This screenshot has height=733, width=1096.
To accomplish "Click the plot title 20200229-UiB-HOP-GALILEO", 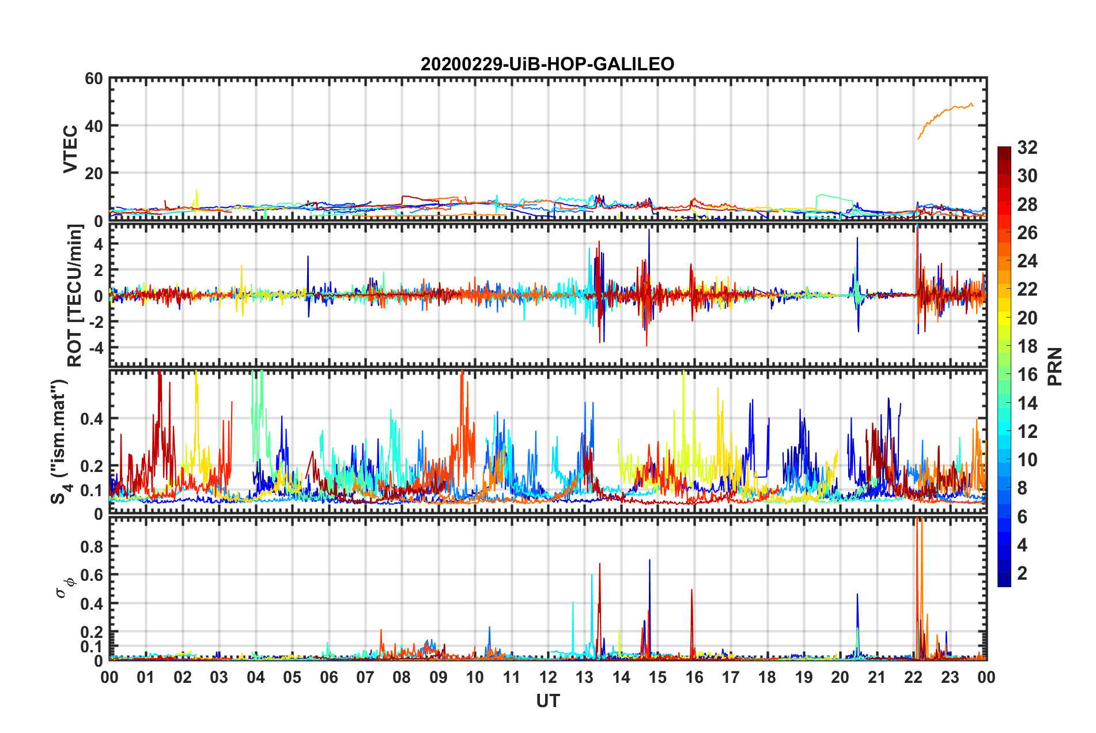I will (547, 64).
